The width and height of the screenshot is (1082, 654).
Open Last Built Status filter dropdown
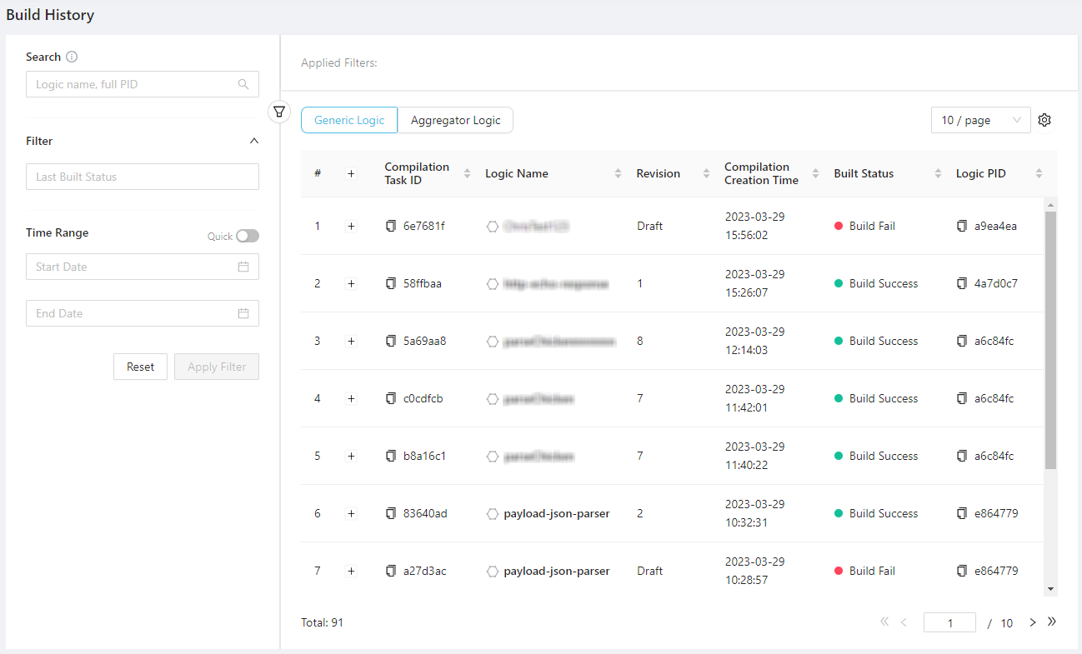point(143,177)
